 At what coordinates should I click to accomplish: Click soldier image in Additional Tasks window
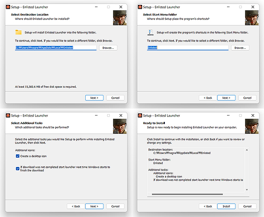click(x=120, y=126)
